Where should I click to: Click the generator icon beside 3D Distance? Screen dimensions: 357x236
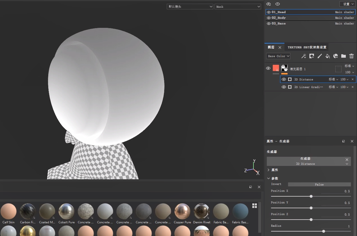290,79
